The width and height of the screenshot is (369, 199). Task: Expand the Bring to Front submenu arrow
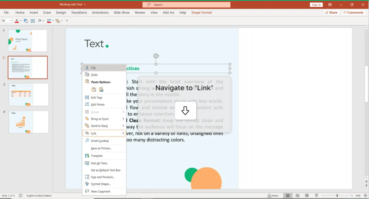123,119
